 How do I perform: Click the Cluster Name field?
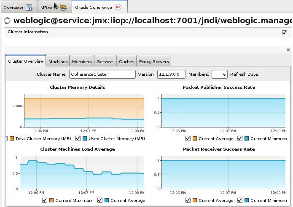pos(102,74)
